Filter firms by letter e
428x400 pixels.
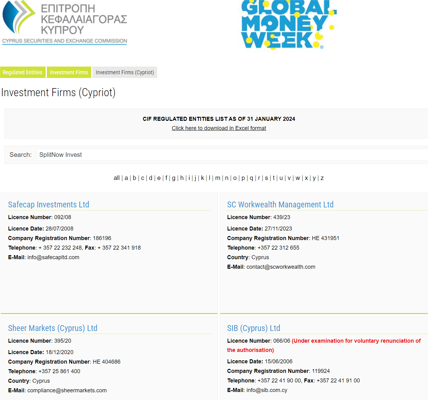[159, 178]
